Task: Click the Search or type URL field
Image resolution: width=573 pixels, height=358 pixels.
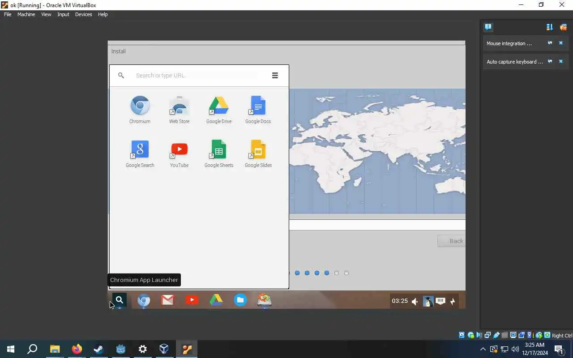Action: pyautogui.click(x=196, y=75)
